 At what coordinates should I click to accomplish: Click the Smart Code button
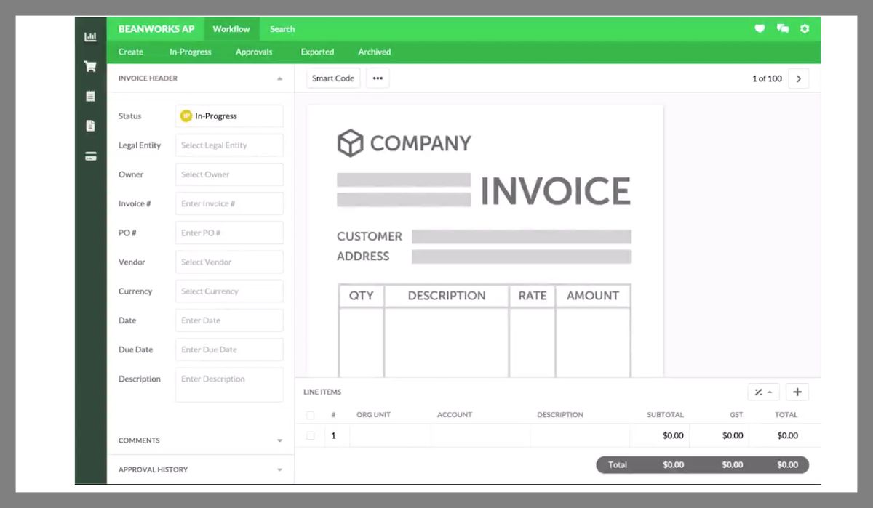pyautogui.click(x=333, y=78)
